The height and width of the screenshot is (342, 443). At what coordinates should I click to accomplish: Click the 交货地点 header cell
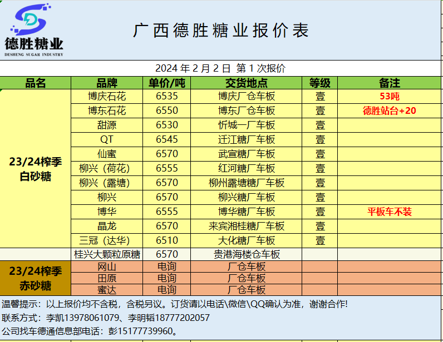point(247,83)
